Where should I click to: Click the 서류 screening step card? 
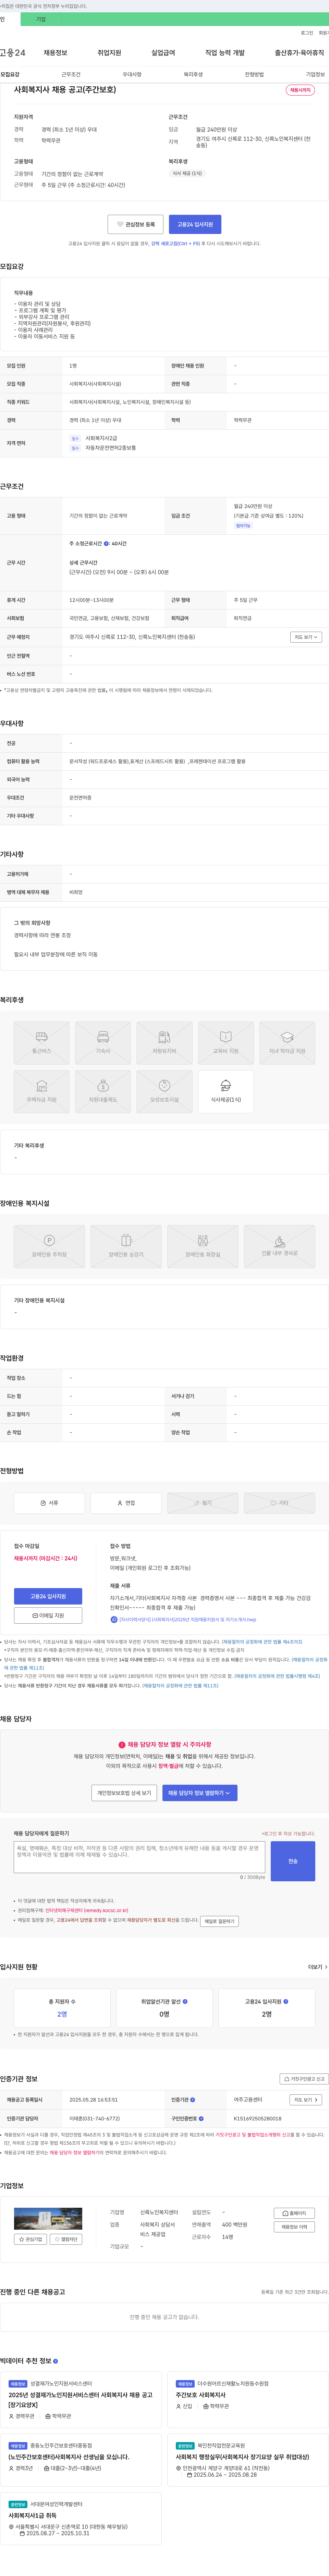(49, 1503)
